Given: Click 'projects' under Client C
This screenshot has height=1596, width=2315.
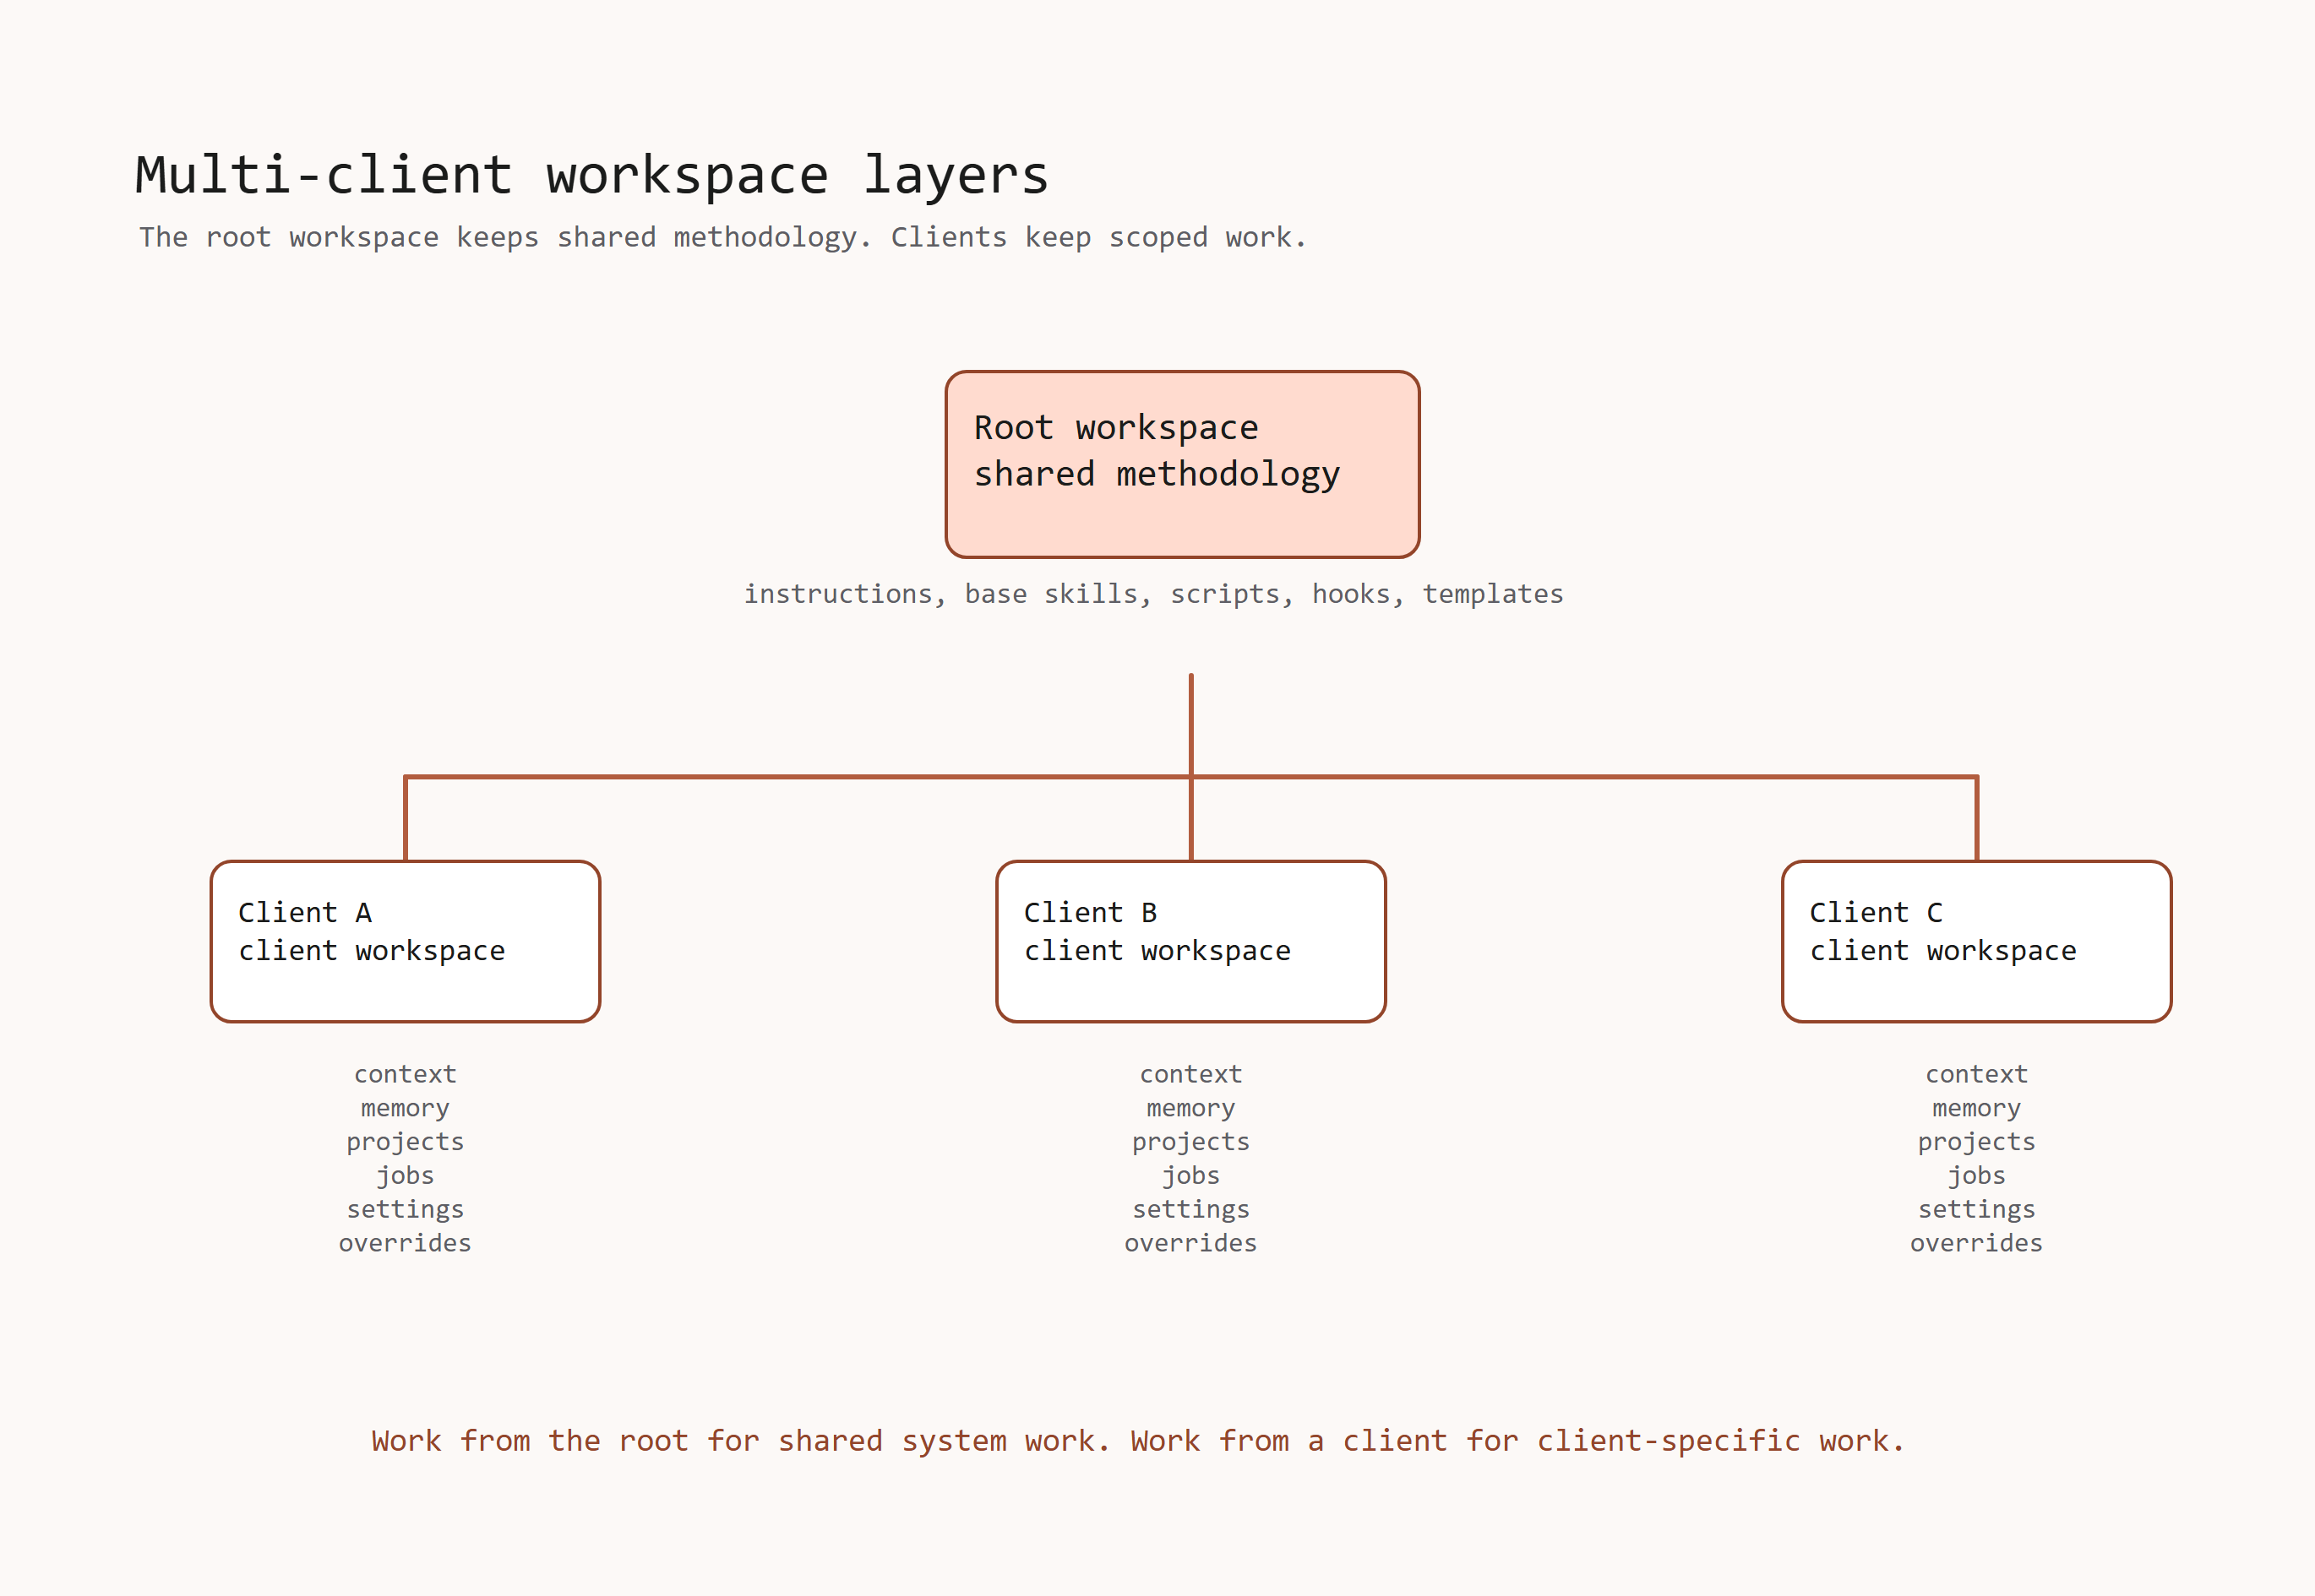Looking at the screenshot, I should pos(1977,1142).
